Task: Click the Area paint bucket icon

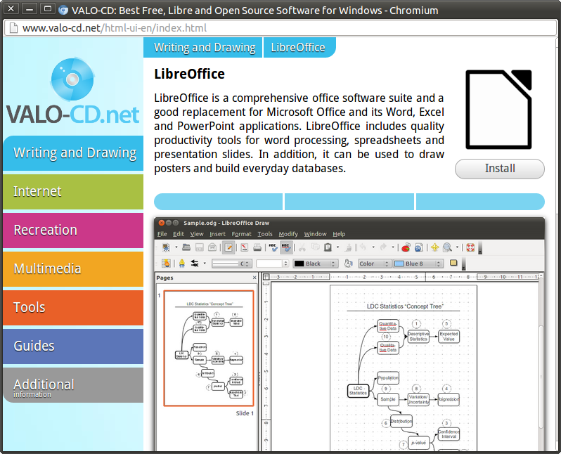Action: pyautogui.click(x=348, y=264)
